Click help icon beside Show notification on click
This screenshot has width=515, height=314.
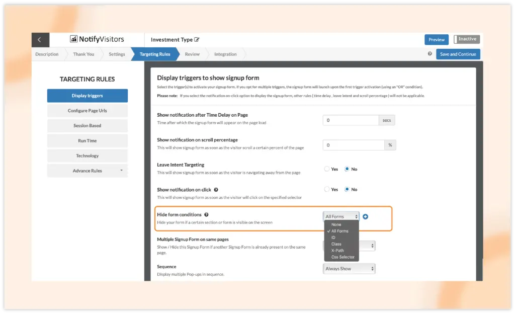click(x=216, y=190)
